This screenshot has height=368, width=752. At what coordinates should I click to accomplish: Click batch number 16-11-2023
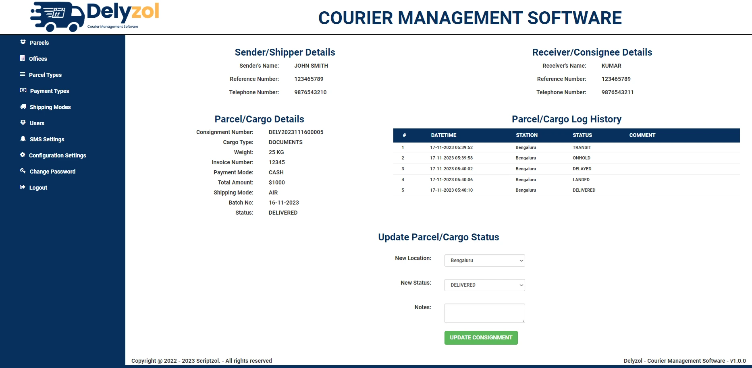(x=284, y=203)
